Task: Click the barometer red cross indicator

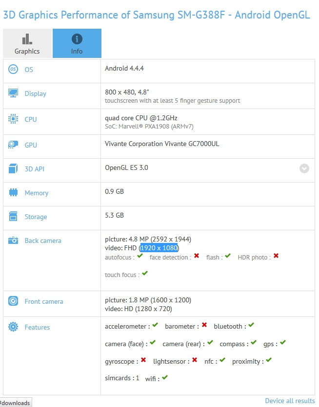Action: (x=204, y=325)
